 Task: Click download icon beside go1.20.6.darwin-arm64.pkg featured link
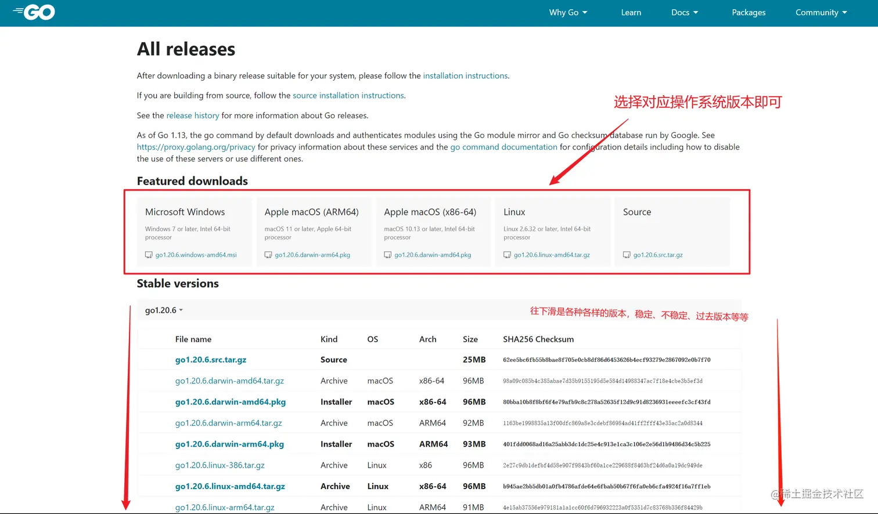[268, 255]
